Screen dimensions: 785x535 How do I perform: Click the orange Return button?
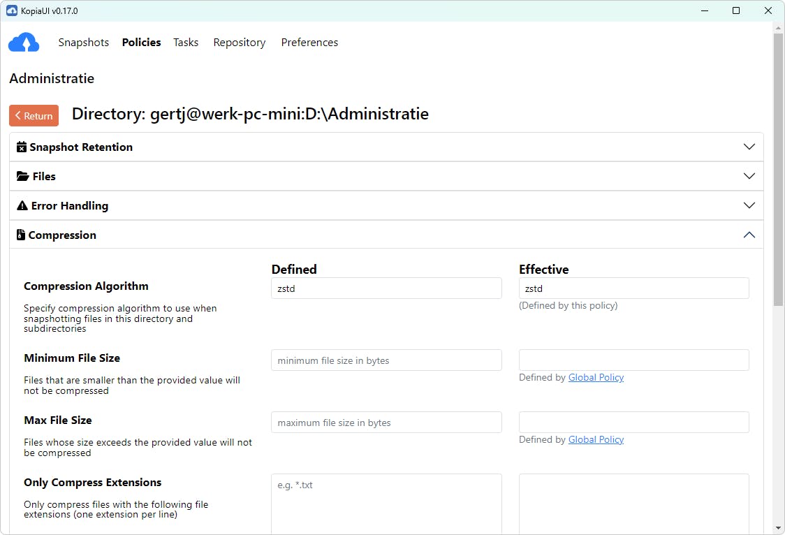click(x=34, y=116)
